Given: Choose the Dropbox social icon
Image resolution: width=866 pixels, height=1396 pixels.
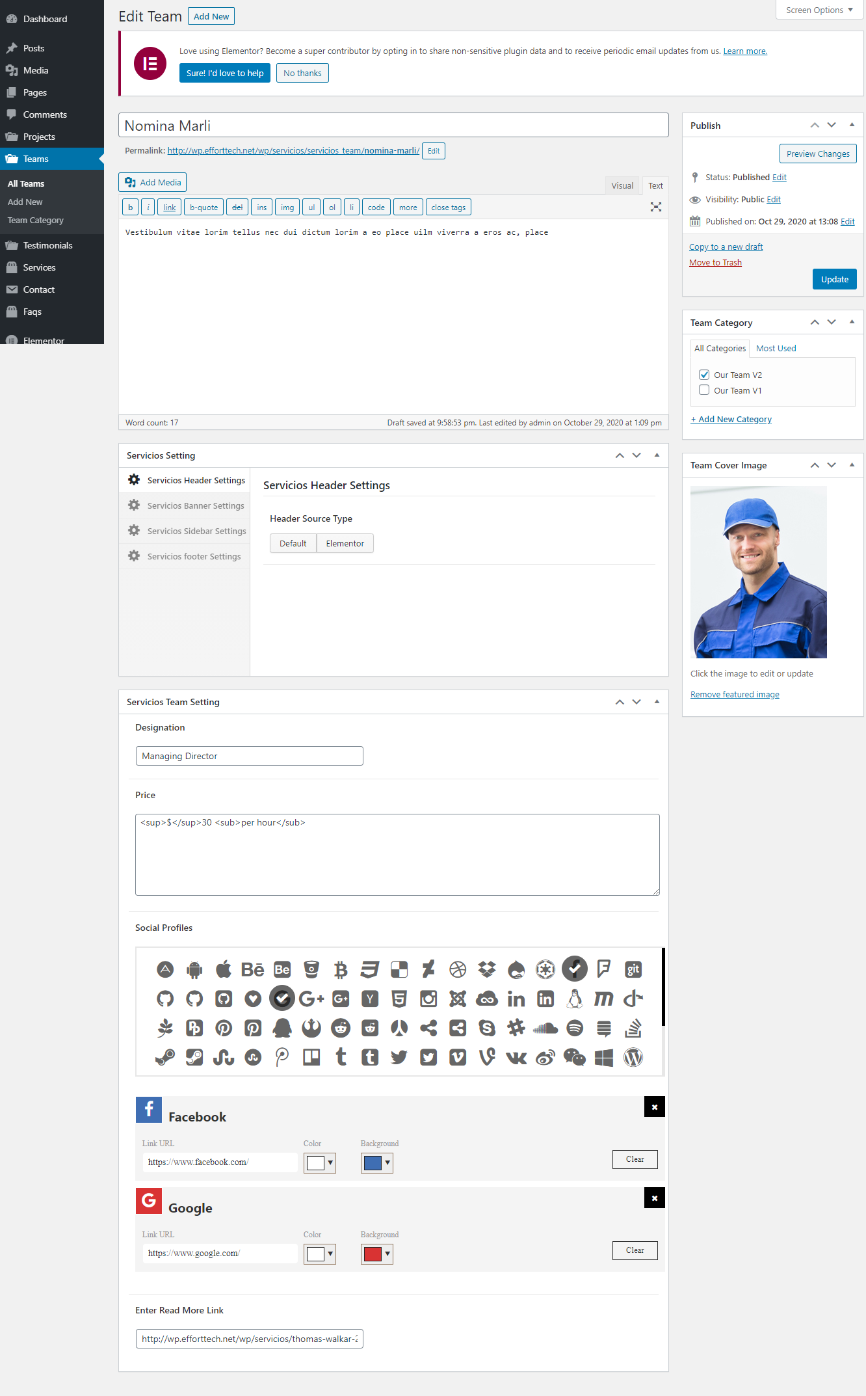Looking at the screenshot, I should click(487, 969).
